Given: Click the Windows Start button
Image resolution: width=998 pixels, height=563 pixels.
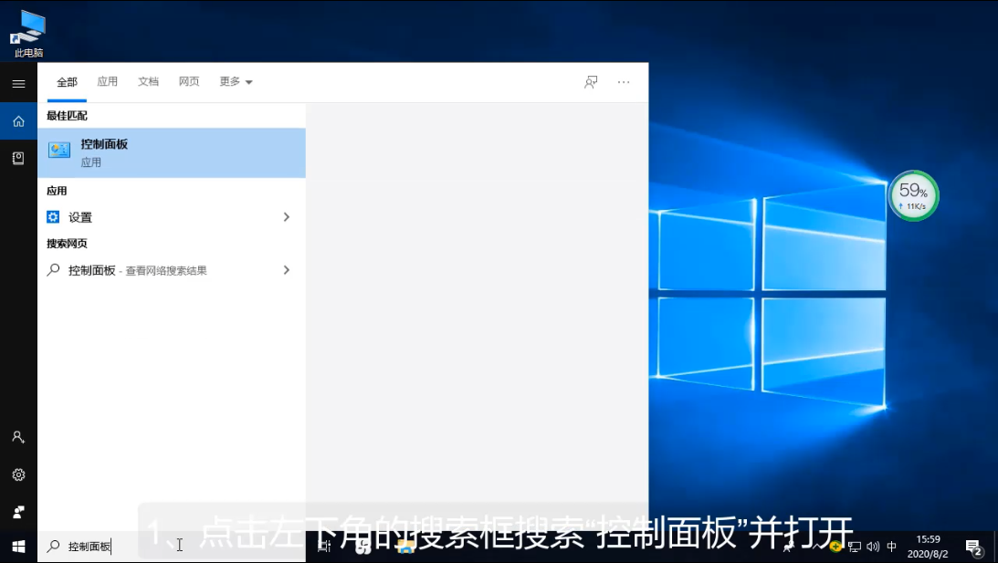Looking at the screenshot, I should pos(18,547).
